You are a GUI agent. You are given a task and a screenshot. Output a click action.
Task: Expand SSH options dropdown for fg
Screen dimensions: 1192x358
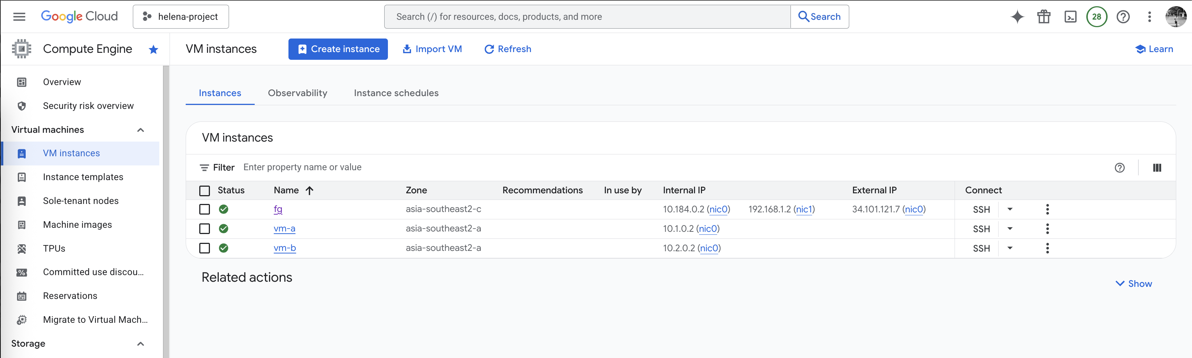1010,209
